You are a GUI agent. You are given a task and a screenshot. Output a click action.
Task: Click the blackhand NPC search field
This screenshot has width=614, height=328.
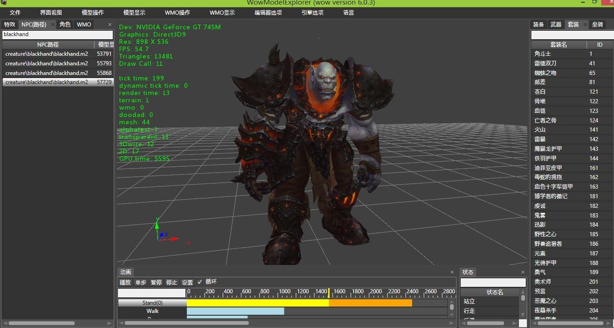click(58, 35)
